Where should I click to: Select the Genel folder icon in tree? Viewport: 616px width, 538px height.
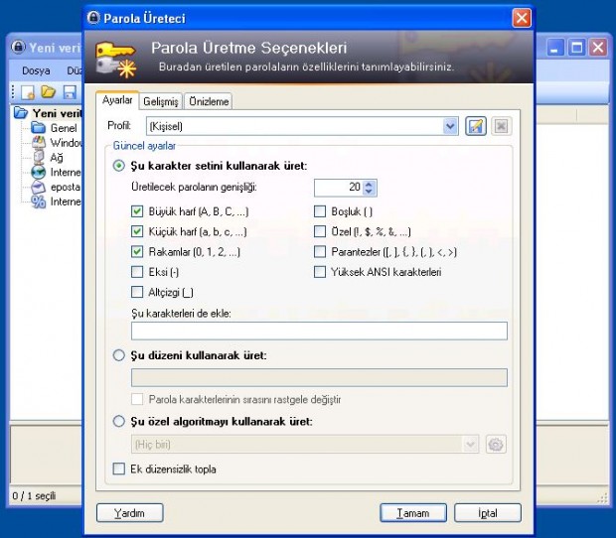click(38, 128)
